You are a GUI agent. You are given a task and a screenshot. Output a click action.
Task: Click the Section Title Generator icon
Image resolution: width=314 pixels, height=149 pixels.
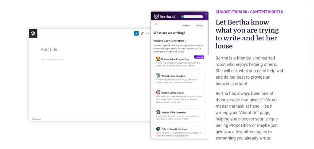158,112
